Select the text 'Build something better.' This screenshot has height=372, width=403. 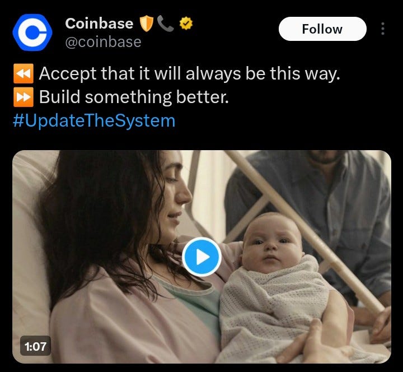[134, 97]
